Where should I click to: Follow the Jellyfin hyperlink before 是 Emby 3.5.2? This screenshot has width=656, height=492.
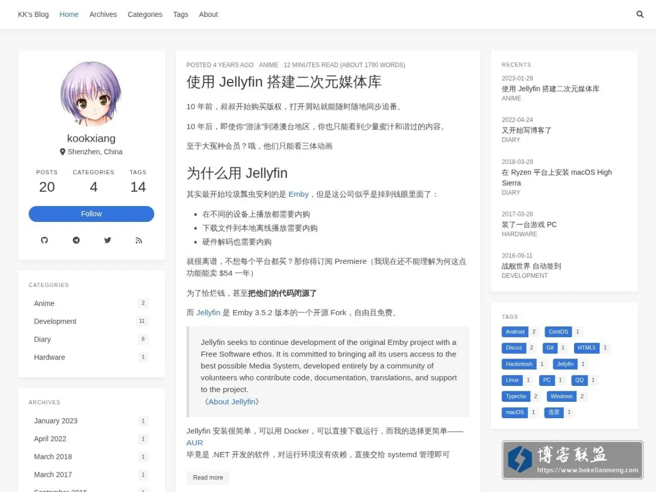point(208,313)
